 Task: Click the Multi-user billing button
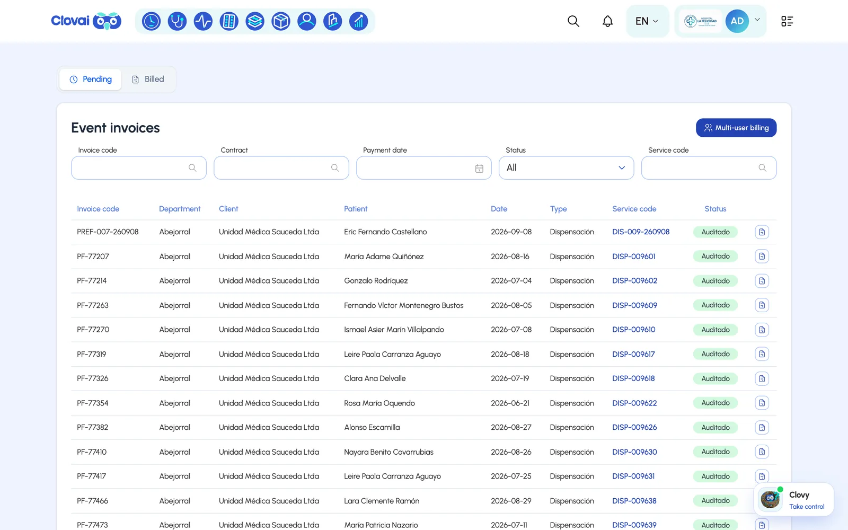click(736, 128)
